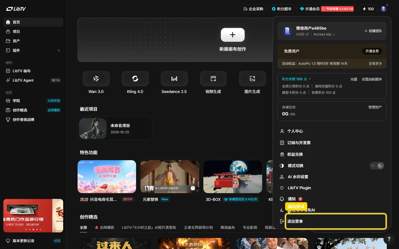The image size is (399, 249).
Task: Click the 新模型低至 0.4元/次 tag
Action: 240,199
